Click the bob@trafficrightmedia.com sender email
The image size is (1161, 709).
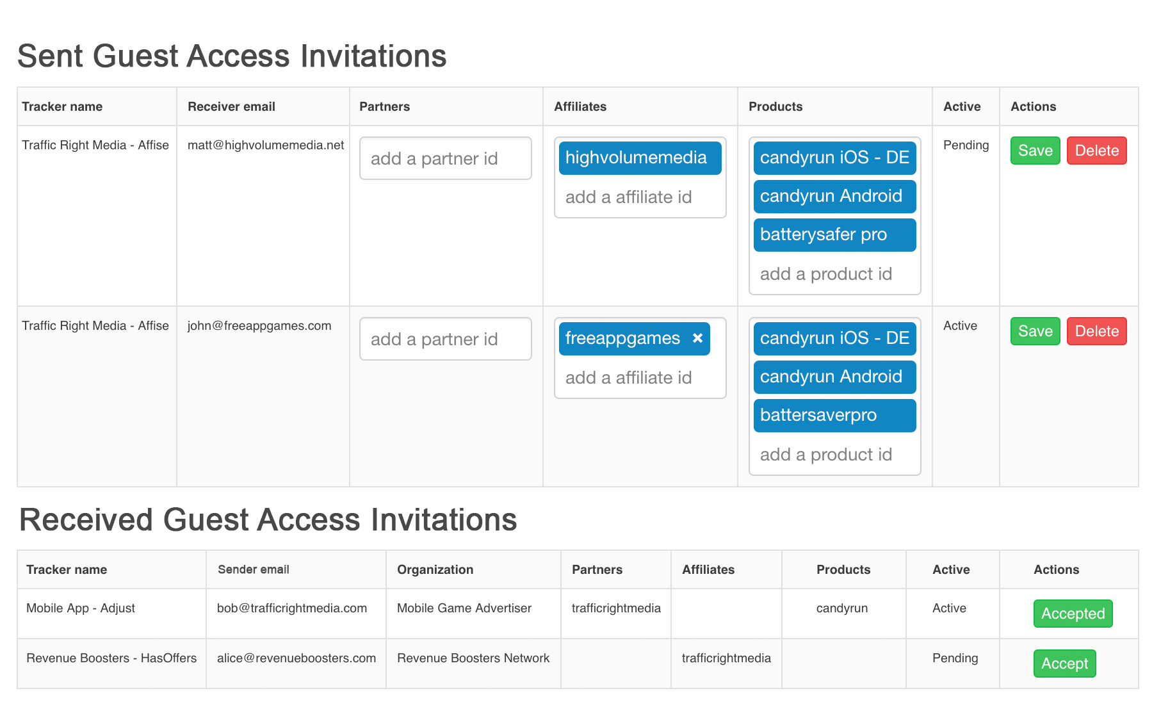point(292,608)
